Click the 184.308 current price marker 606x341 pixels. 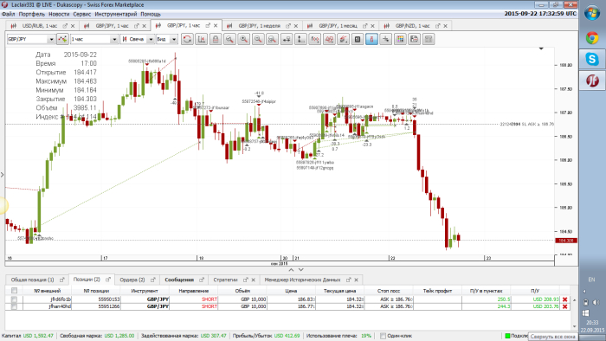tap(566, 241)
